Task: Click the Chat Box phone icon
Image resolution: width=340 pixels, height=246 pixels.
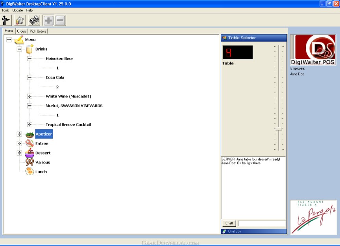Action: 224,231
